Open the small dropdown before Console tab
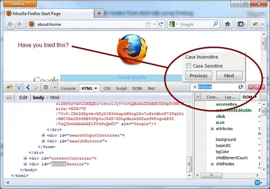 pyautogui.click(x=54, y=87)
